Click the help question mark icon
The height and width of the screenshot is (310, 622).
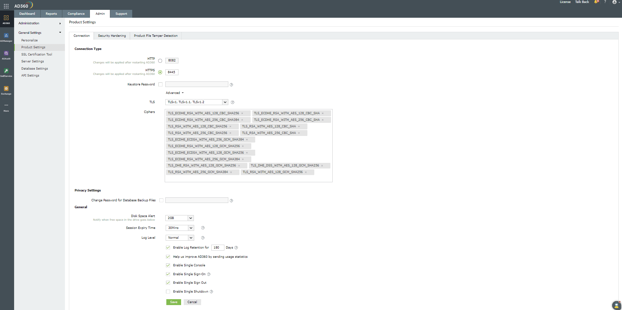click(x=605, y=2)
